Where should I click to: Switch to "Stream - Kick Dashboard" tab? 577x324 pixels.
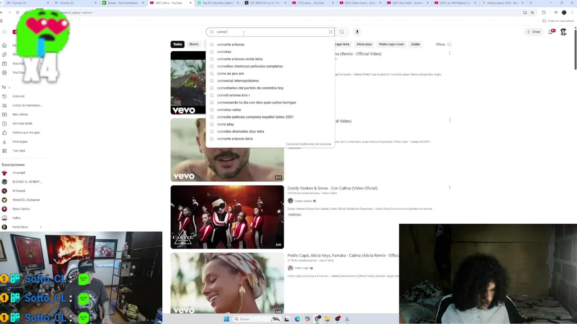pos(123,3)
